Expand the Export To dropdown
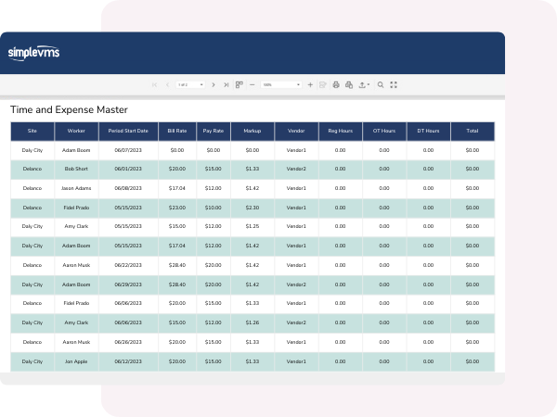Image resolution: width=557 pixels, height=417 pixels. (363, 84)
